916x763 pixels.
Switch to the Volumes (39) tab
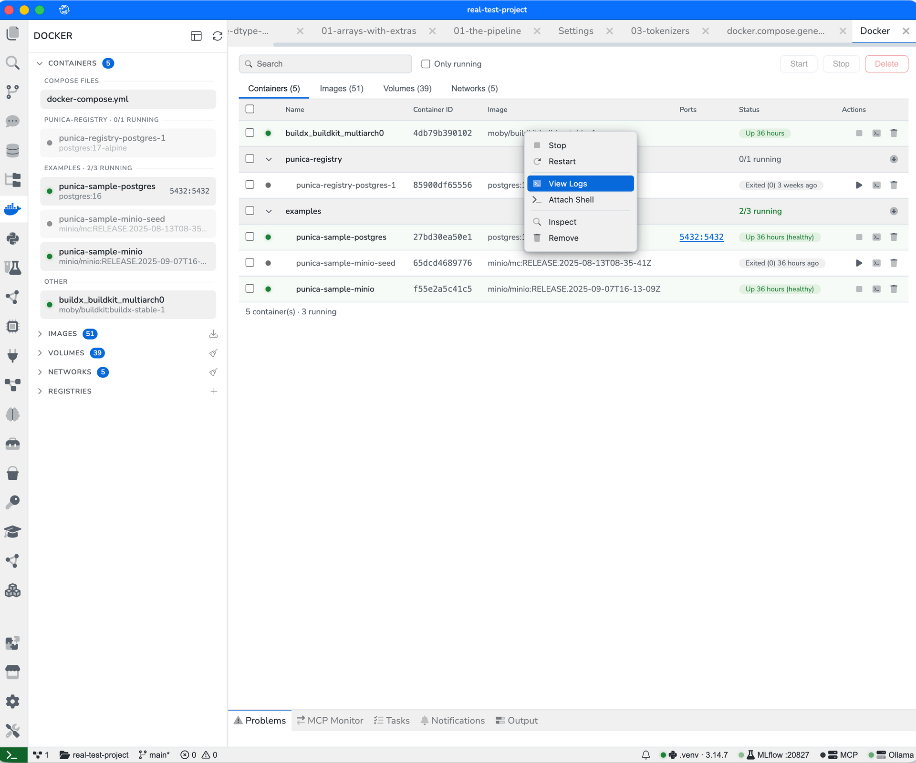tap(407, 89)
